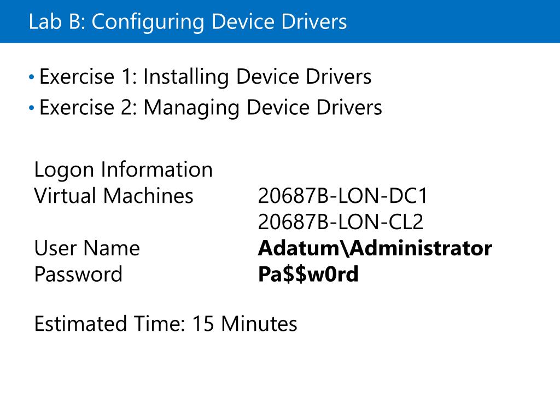Click the 'Logon Information' heading
Image resolution: width=560 pixels, height=420 pixels.
point(124,170)
